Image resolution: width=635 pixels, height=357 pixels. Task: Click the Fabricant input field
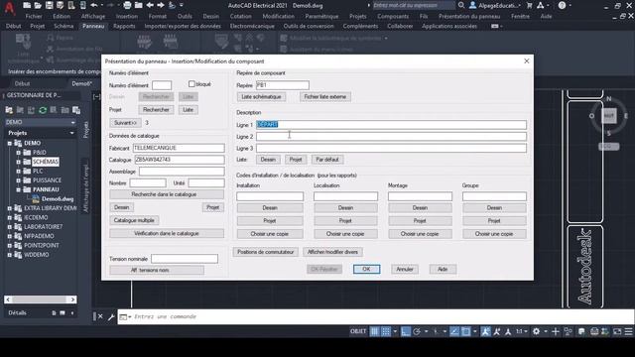coord(179,148)
